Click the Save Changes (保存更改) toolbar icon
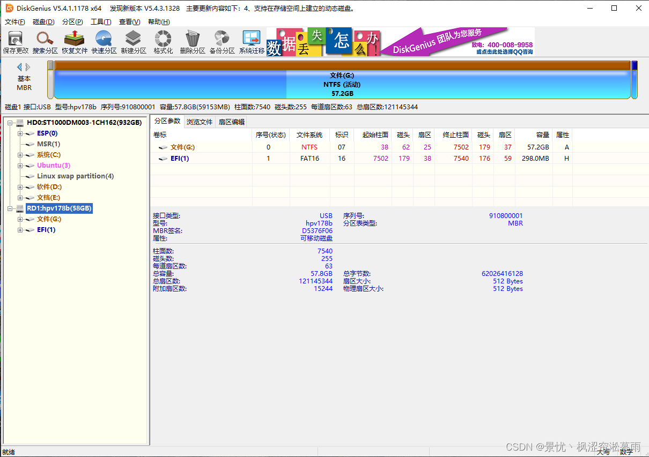 [x=16, y=42]
